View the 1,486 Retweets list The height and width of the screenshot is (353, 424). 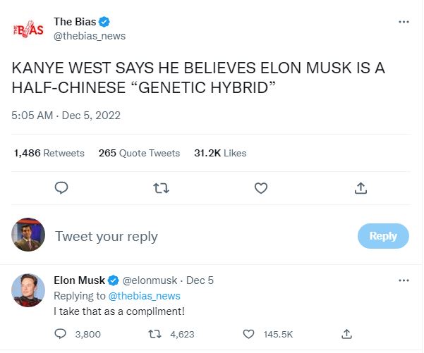pyautogui.click(x=49, y=153)
